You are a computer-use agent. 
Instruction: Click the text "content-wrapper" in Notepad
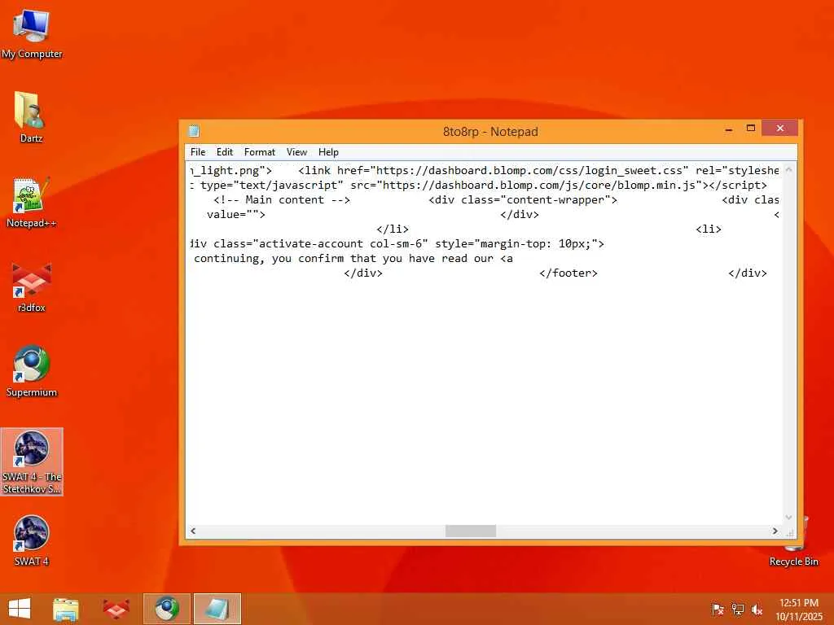click(555, 200)
